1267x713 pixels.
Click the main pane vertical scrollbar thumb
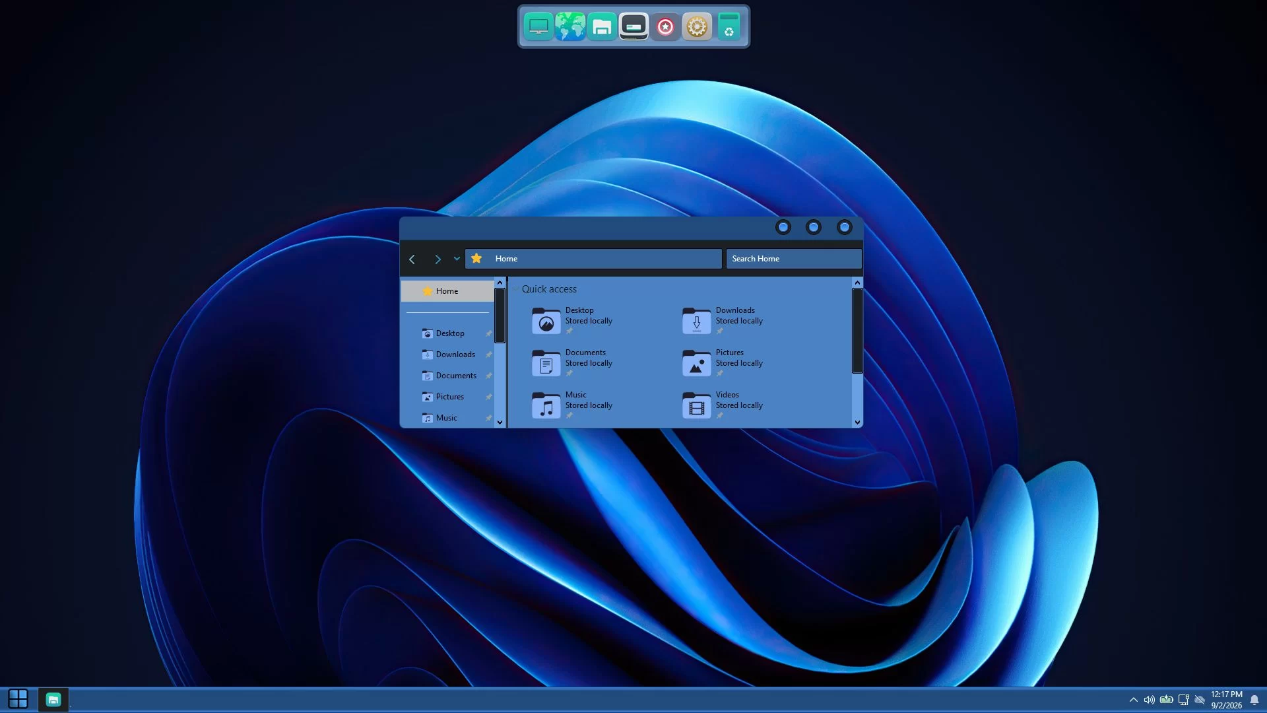coord(857,331)
